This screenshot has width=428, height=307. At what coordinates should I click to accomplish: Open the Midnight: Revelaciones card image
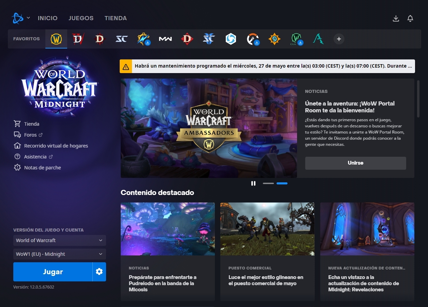(367, 229)
